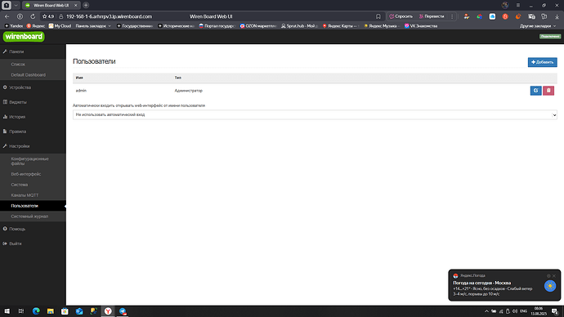Bookmark this page in address bar
This screenshot has height=317, width=564.
[x=378, y=16]
